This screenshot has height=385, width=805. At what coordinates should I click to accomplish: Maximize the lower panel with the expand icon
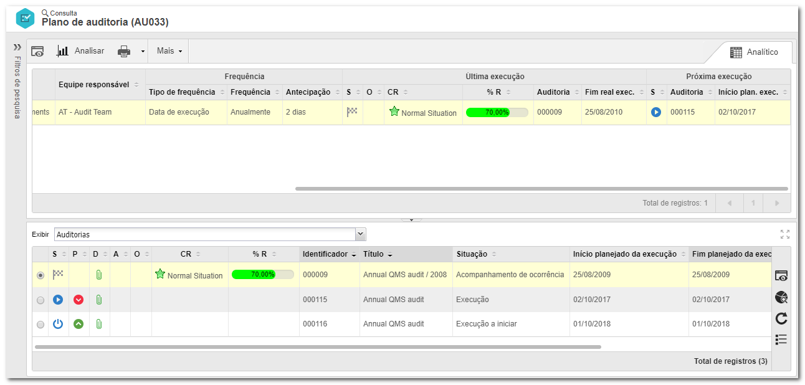tap(785, 234)
